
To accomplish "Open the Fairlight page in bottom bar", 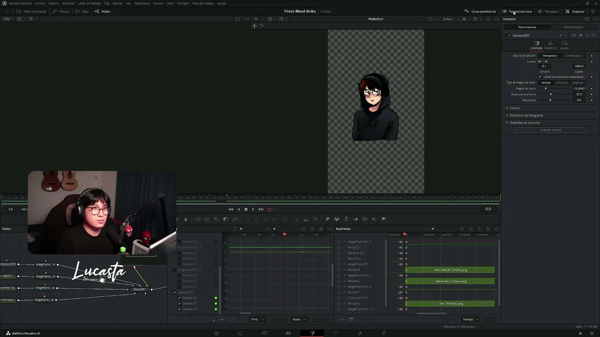I will pos(360,333).
